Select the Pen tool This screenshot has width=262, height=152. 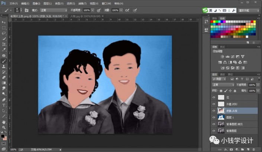tap(4, 99)
